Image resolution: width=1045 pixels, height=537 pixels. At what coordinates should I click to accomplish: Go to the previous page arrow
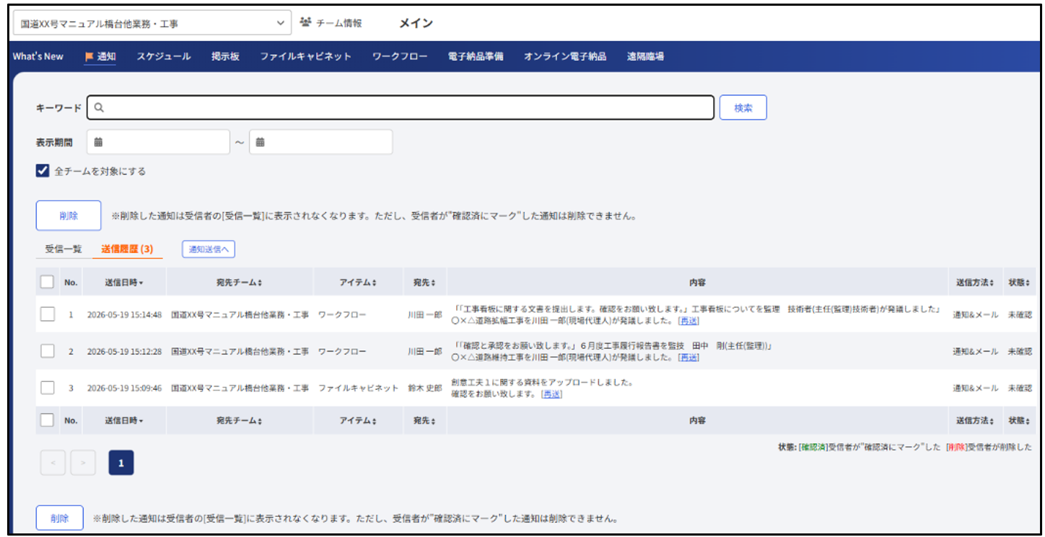53,463
